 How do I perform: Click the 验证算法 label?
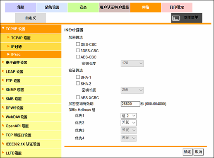pos(76,70)
